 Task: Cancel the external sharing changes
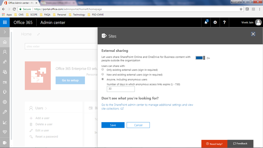138,125
